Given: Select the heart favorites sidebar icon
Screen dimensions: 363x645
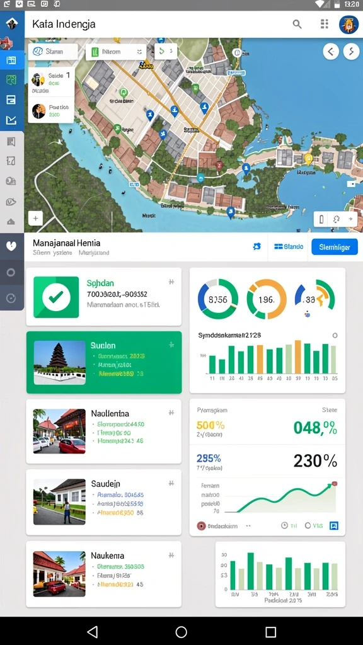Looking at the screenshot, I should 11,246.
